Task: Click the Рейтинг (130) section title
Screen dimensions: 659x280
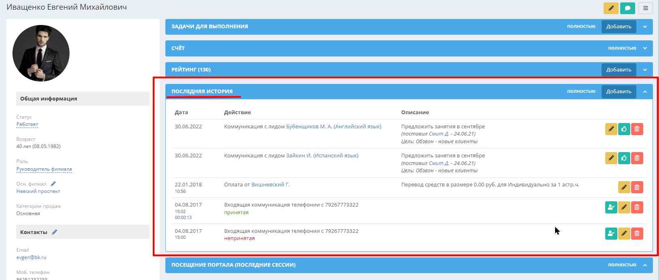Action: pyautogui.click(x=191, y=70)
